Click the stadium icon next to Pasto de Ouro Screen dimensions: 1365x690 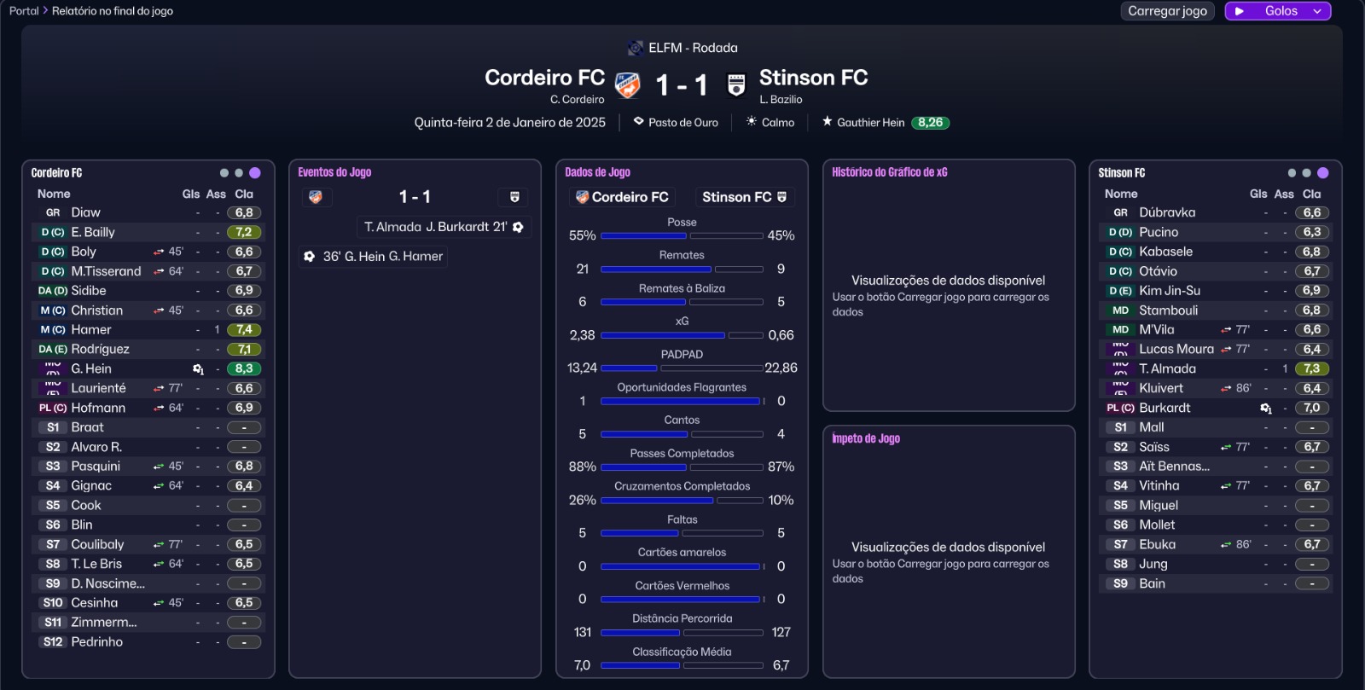pyautogui.click(x=638, y=122)
